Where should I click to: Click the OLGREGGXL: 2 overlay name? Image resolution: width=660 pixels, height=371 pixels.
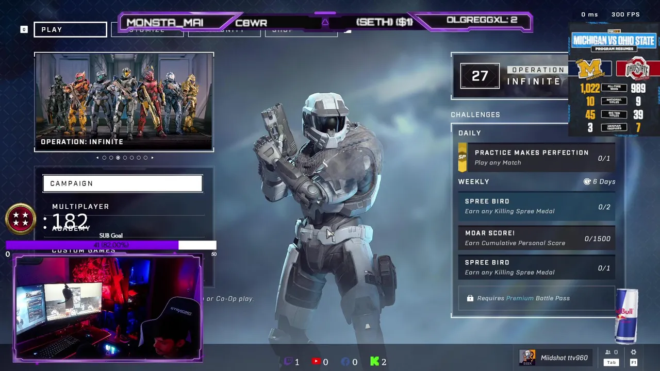point(482,20)
